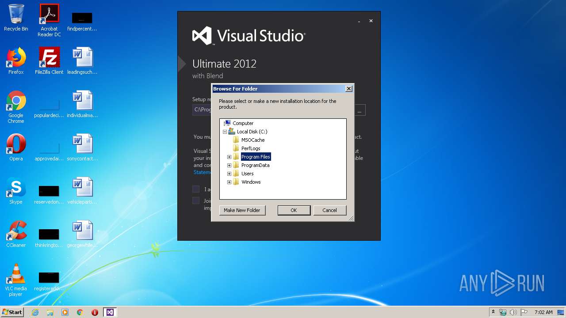Click the install path field in installer
This screenshot has height=318, width=566.
(202, 110)
